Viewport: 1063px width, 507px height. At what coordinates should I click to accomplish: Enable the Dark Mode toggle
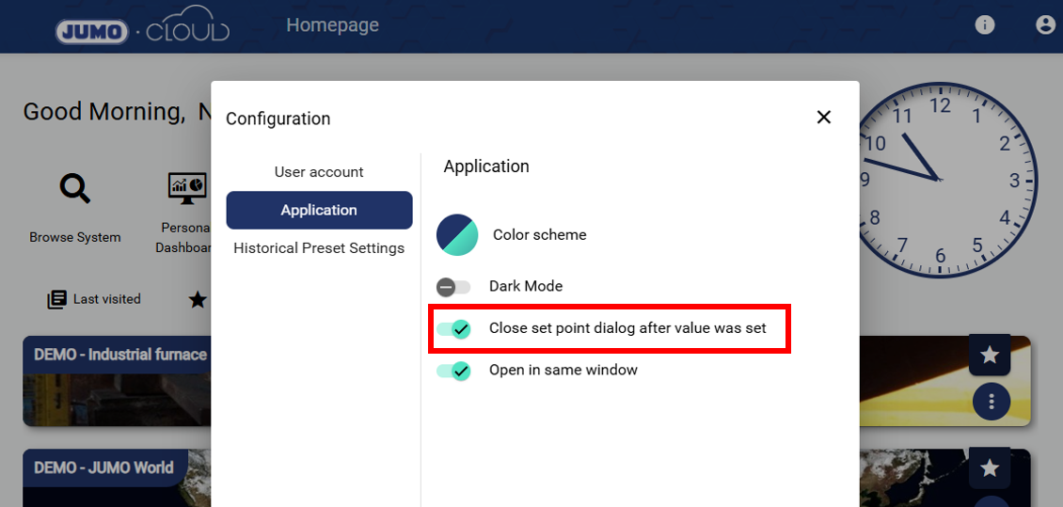pos(453,287)
